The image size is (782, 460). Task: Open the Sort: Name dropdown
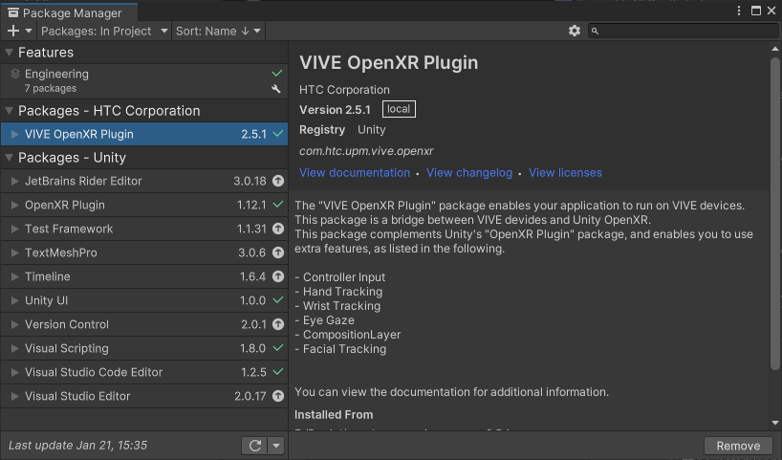tap(218, 31)
